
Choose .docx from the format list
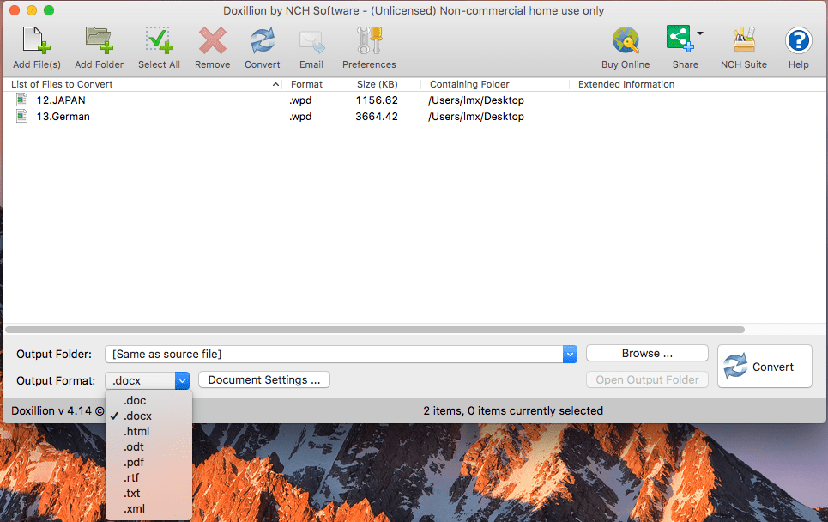pos(149,416)
